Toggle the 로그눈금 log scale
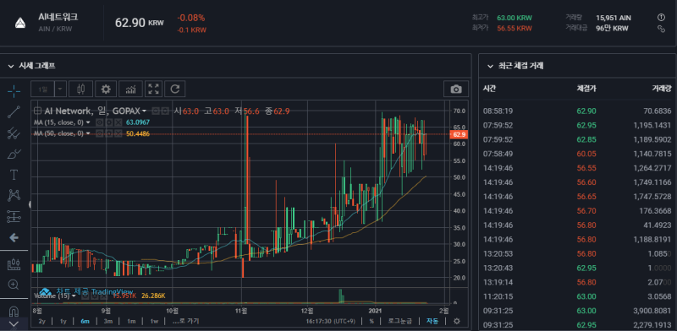677x331 pixels. click(x=399, y=321)
